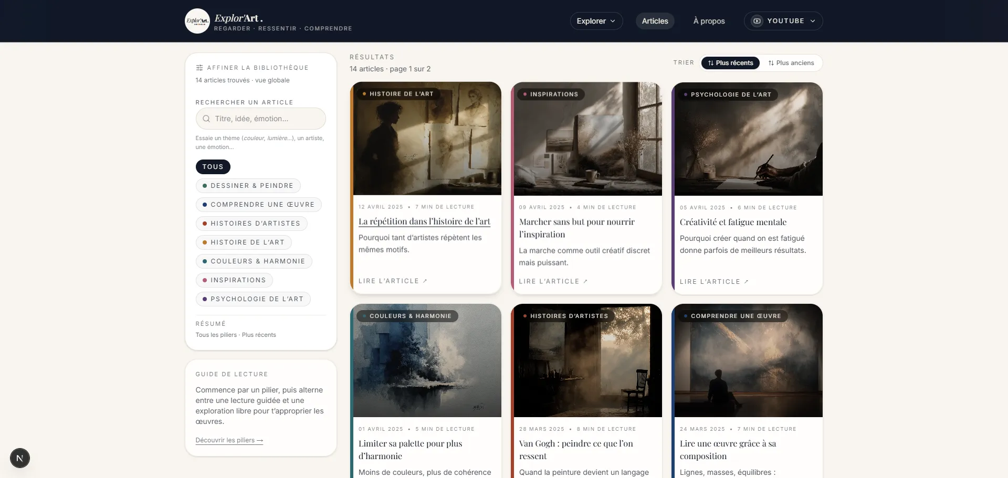Open the À propos menu item
Image resolution: width=1008 pixels, height=478 pixels.
point(709,21)
